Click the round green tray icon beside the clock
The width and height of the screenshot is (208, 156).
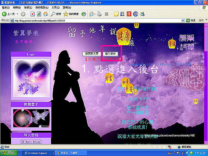tap(191, 153)
